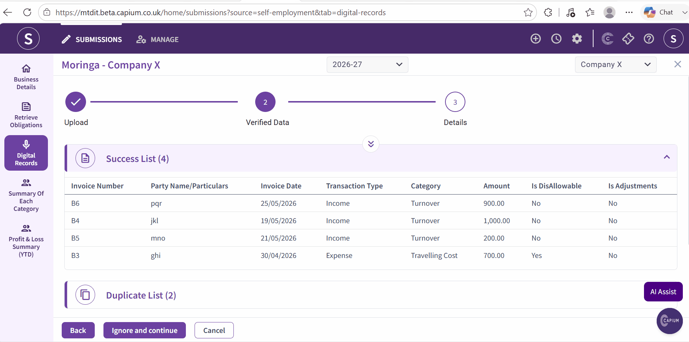Screen dimensions: 689x342
Task: Open Retrieve Obligations section
Action: click(26, 115)
